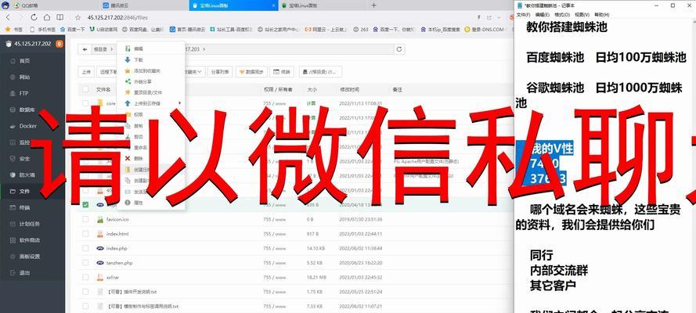Click the star icon beside the address
Screen dimensions: 696x313
click(x=78, y=18)
